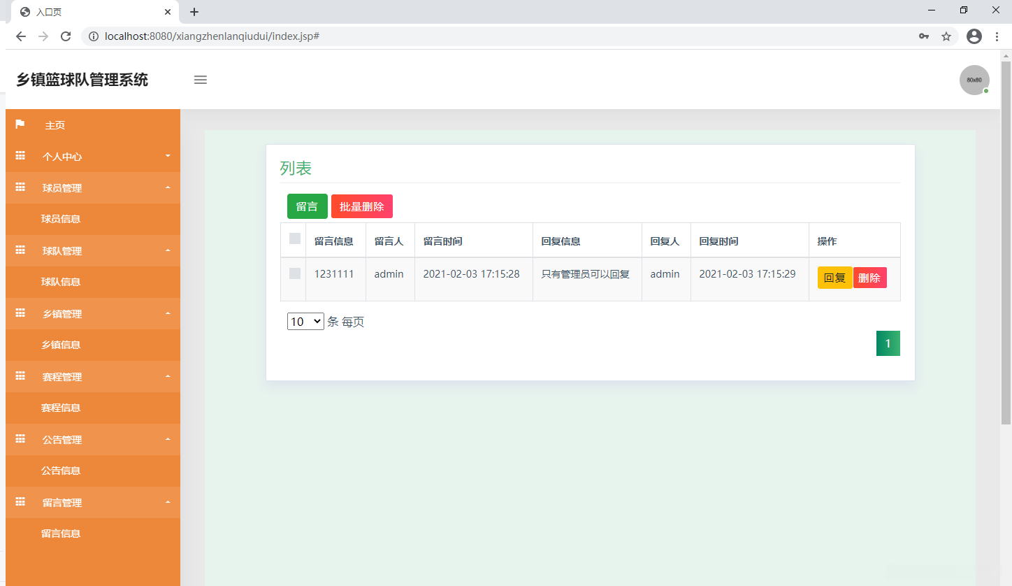The height and width of the screenshot is (586, 1012).
Task: Click grid icon next to 乡镇管理
Action: (x=20, y=313)
